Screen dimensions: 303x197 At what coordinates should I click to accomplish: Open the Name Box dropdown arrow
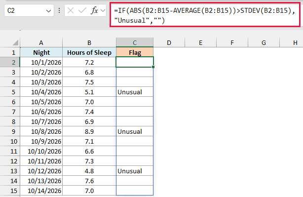point(48,11)
